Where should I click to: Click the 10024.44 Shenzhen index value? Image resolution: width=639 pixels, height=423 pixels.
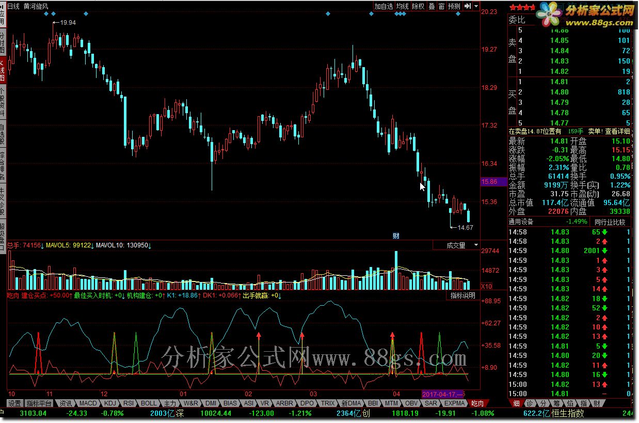[215, 413]
